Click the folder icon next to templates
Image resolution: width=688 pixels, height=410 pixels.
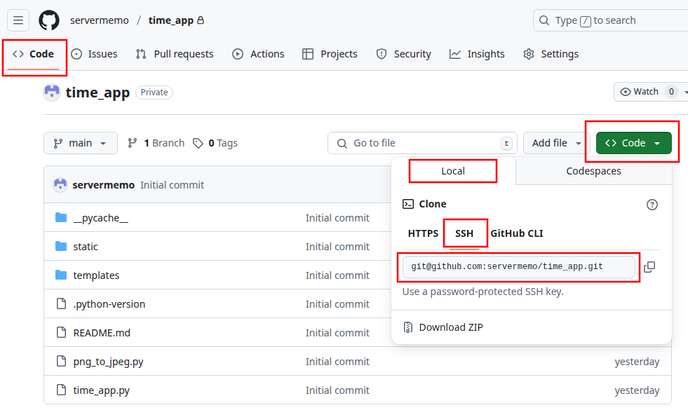click(61, 275)
